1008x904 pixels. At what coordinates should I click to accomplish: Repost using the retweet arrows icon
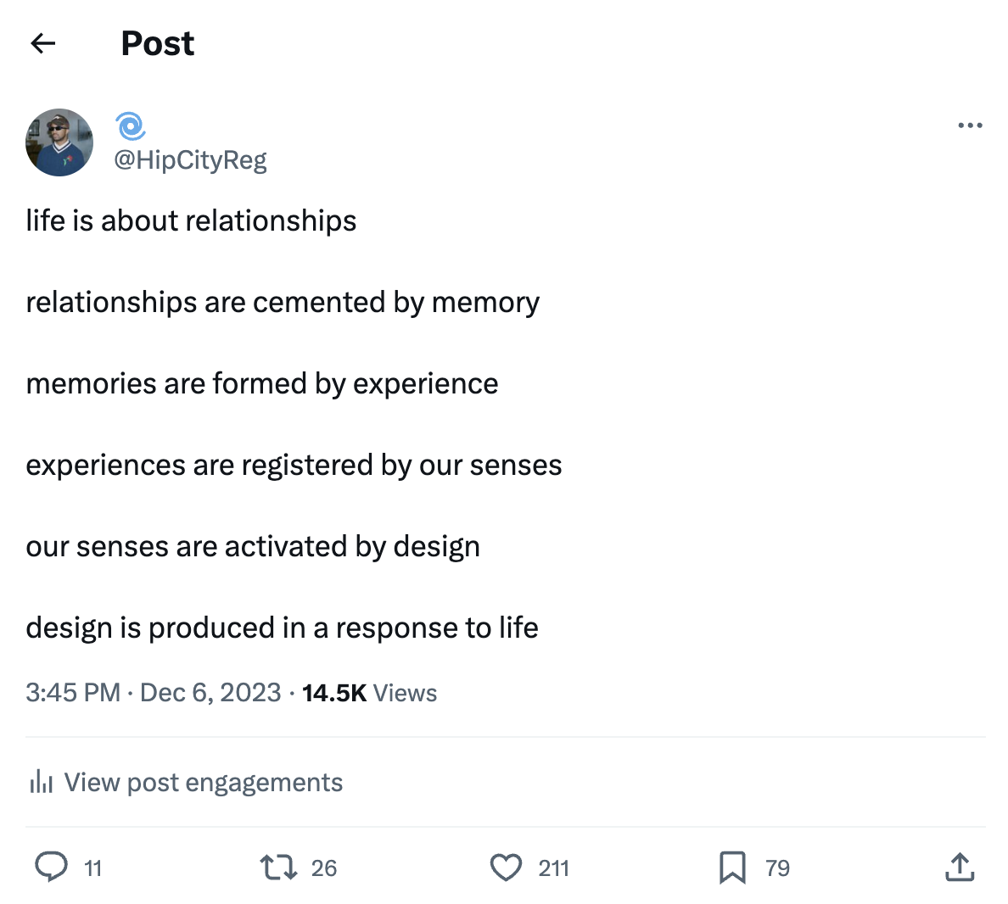coord(277,867)
